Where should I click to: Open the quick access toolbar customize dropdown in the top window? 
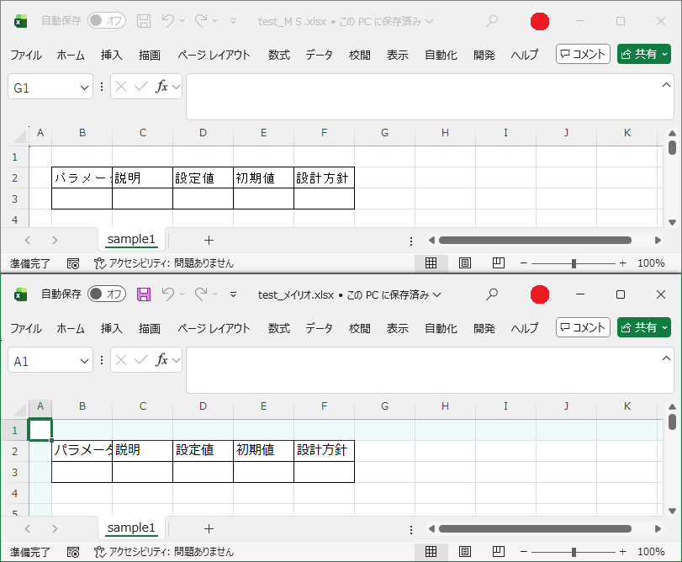[233, 21]
